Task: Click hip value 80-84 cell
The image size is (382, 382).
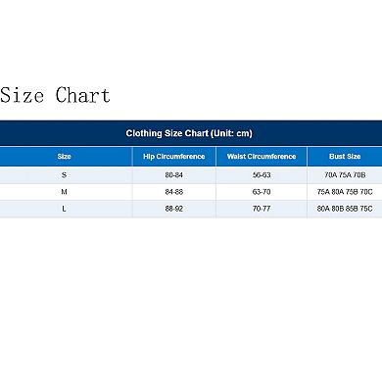Action: (174, 175)
